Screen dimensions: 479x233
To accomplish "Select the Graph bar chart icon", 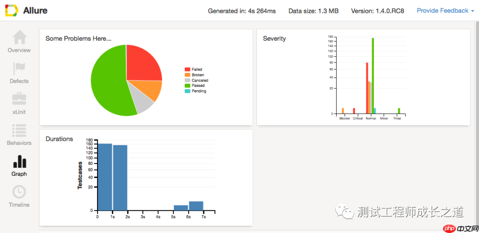I will 19,162.
